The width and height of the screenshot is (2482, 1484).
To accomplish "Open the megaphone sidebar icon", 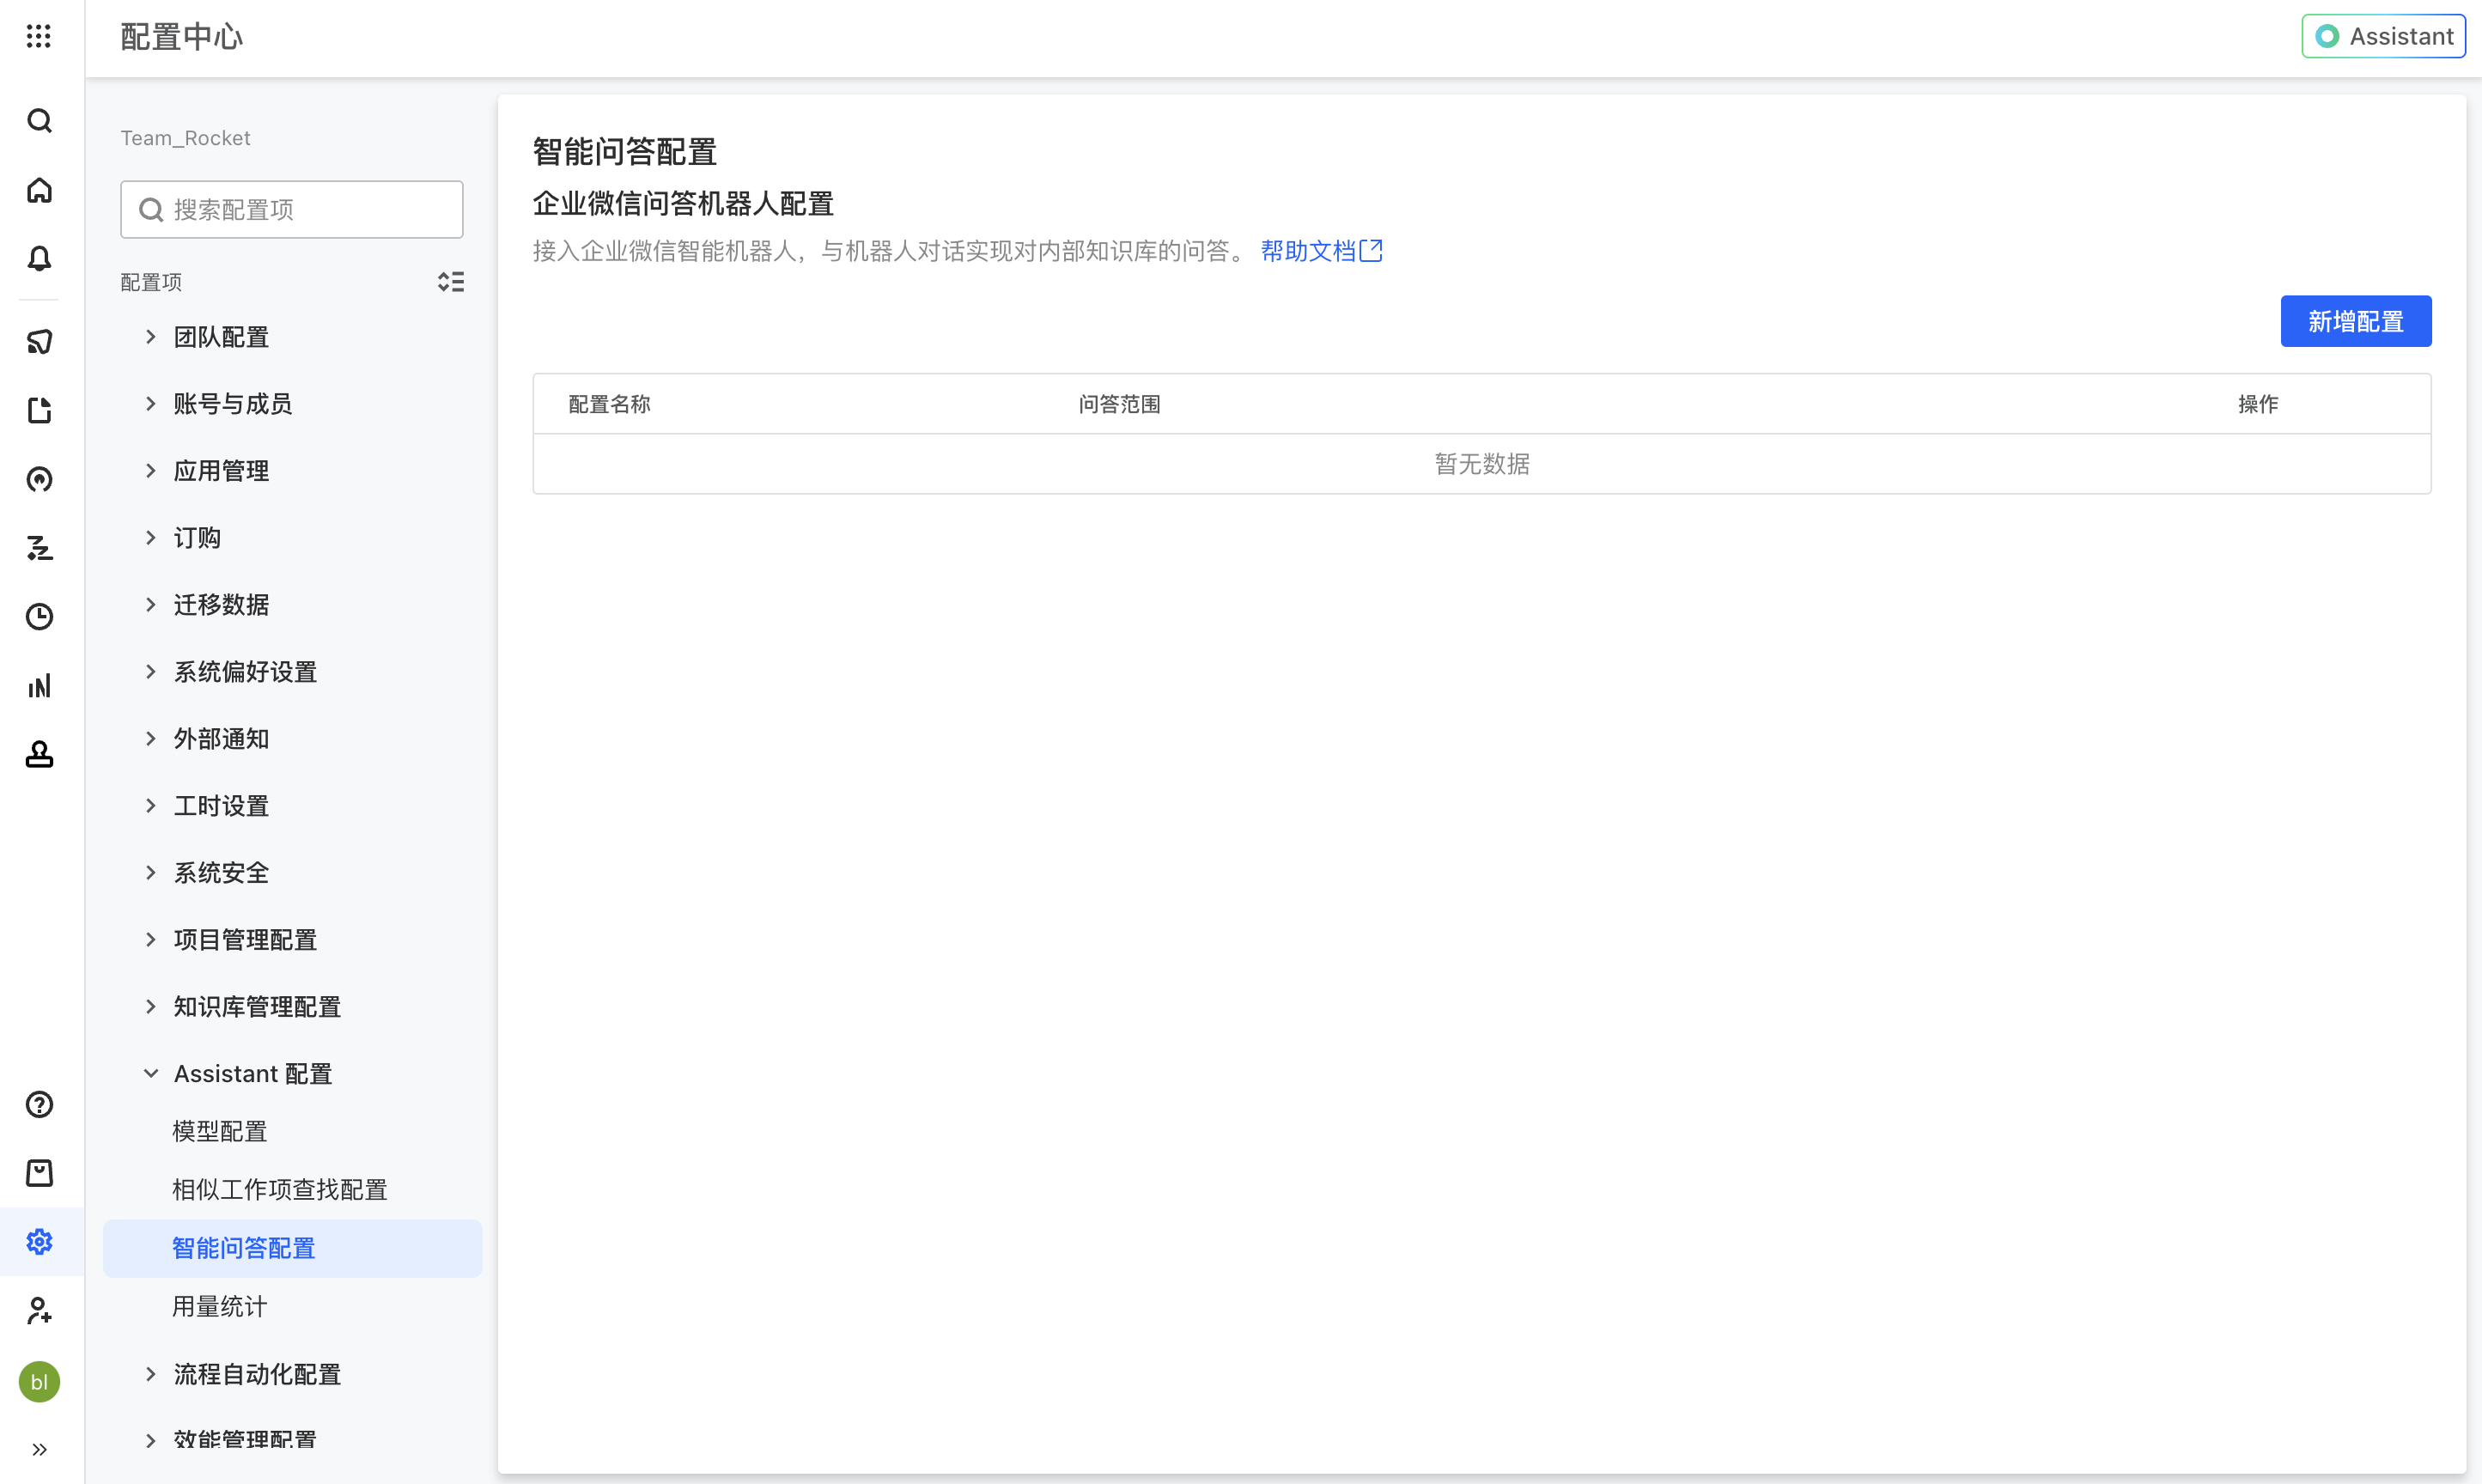I will coord(39,342).
